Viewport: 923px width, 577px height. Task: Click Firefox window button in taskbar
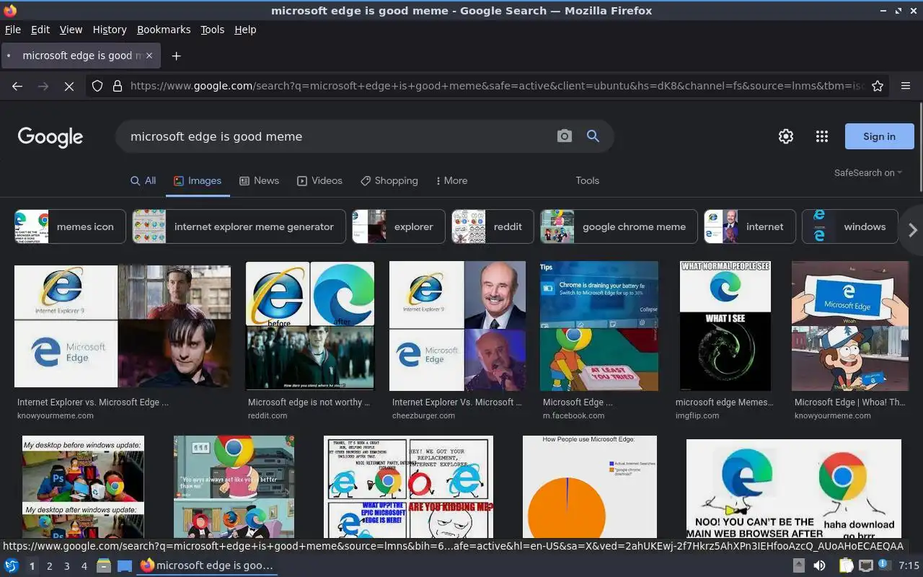[207, 566]
